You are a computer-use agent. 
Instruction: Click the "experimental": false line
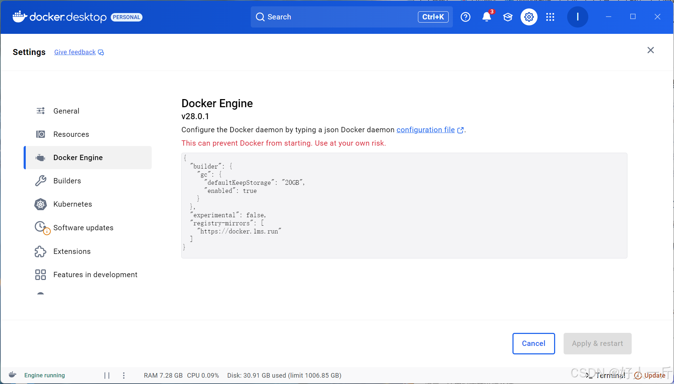[228, 215]
